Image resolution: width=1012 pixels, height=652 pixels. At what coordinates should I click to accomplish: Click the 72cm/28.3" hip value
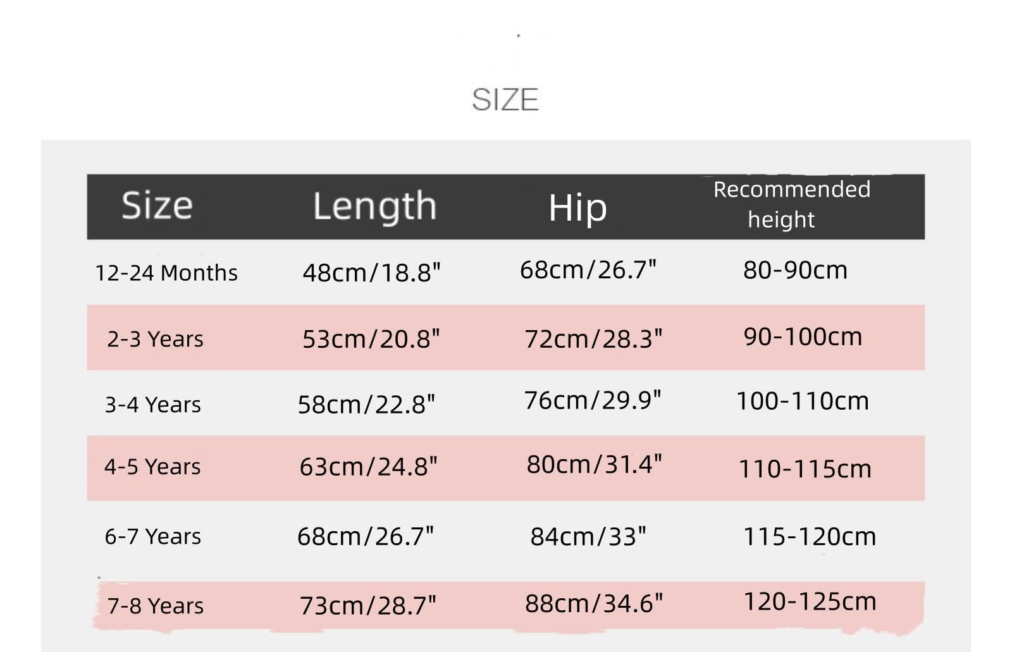coord(593,339)
